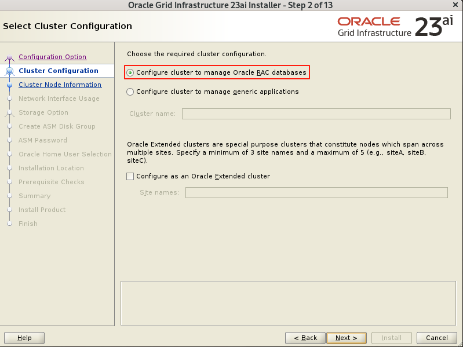Click the Finish step
The width and height of the screenshot is (463, 347).
(28, 224)
